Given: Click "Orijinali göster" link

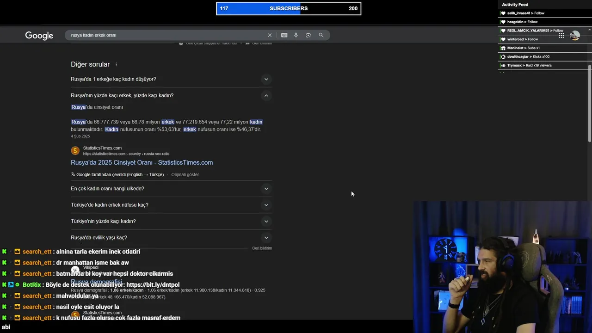Looking at the screenshot, I should click(185, 174).
